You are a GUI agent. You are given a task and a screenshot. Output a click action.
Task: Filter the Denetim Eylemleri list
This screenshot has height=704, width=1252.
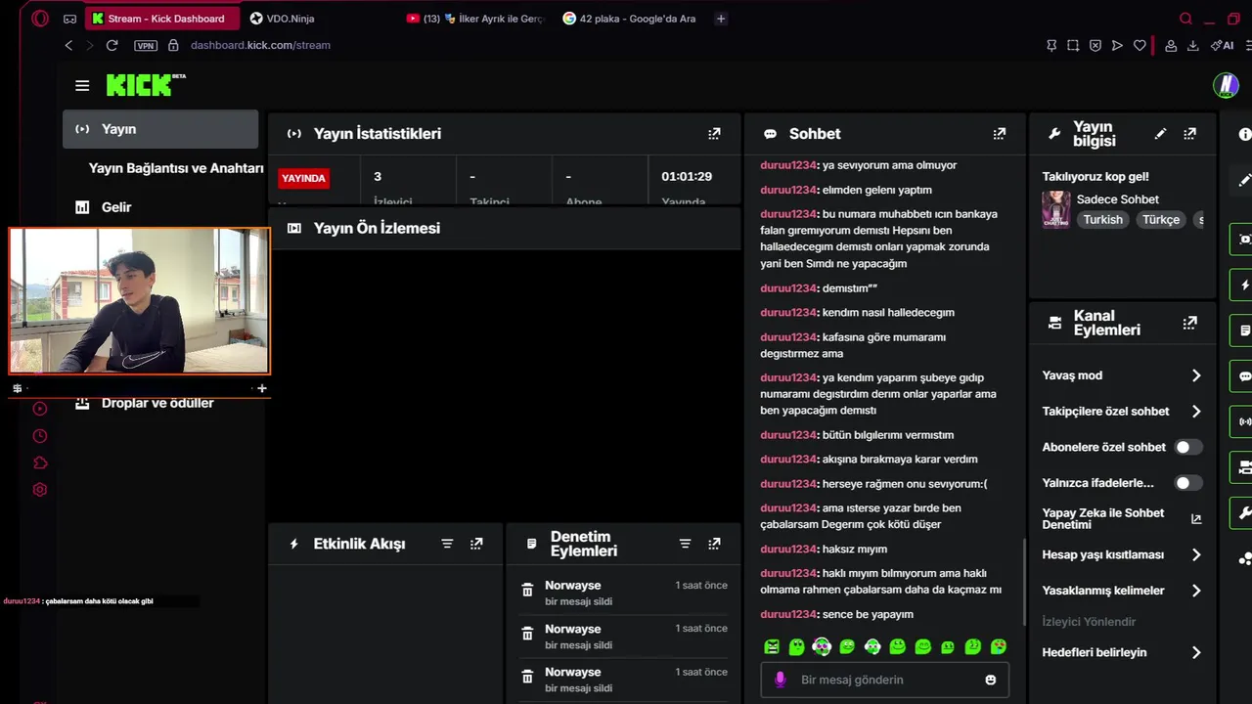point(685,544)
